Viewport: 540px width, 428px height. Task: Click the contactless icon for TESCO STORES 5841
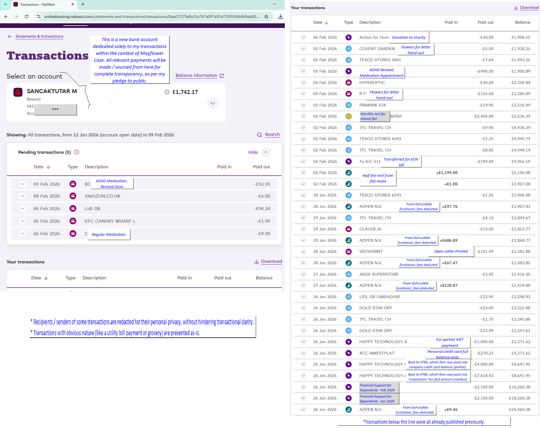point(348,60)
